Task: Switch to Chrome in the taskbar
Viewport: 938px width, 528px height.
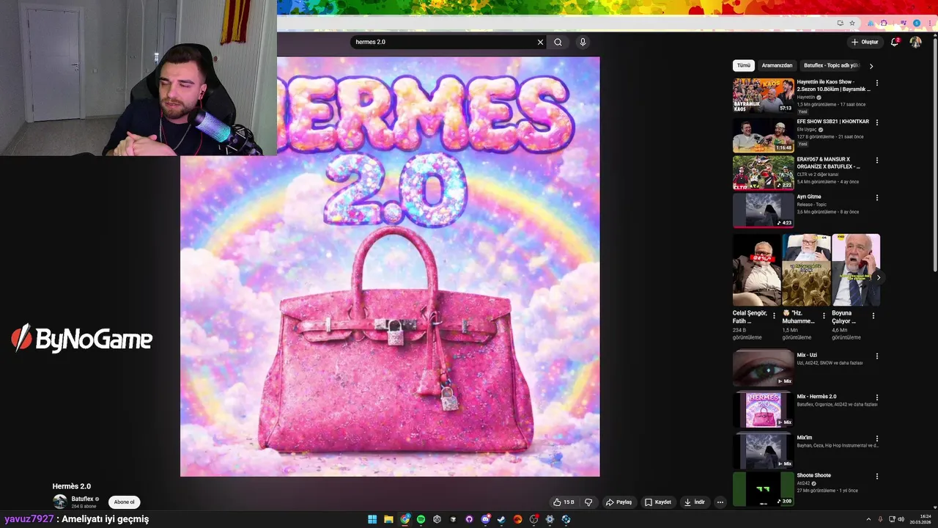Action: [405, 519]
